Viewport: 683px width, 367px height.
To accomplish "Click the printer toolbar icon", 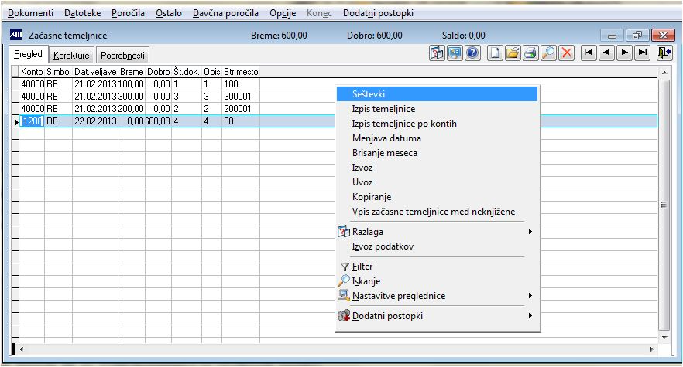I will pos(530,53).
